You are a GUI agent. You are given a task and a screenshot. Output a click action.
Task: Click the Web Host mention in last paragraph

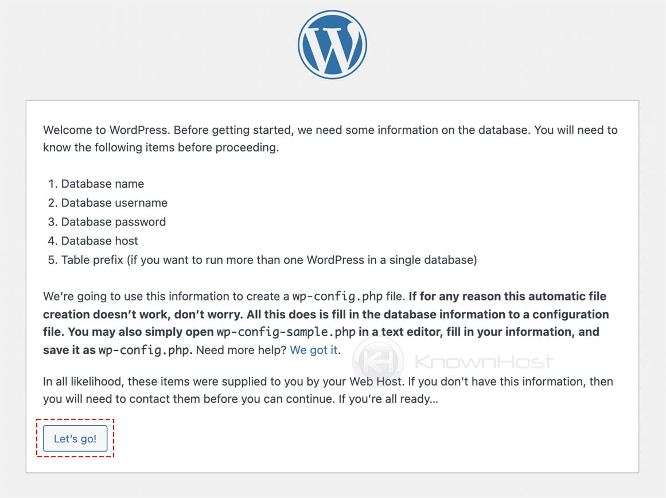pos(376,382)
